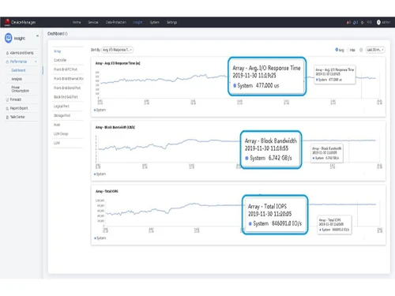Click the info icon beside the Max option

(361, 50)
